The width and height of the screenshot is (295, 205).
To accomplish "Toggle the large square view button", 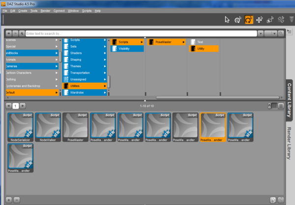I will (x=281, y=106).
